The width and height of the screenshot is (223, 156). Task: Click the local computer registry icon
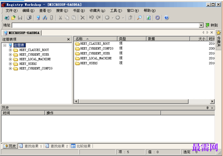click(38, 18)
